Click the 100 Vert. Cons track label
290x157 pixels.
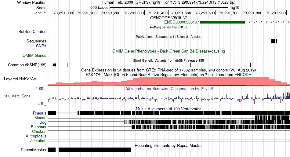[x=17, y=96]
